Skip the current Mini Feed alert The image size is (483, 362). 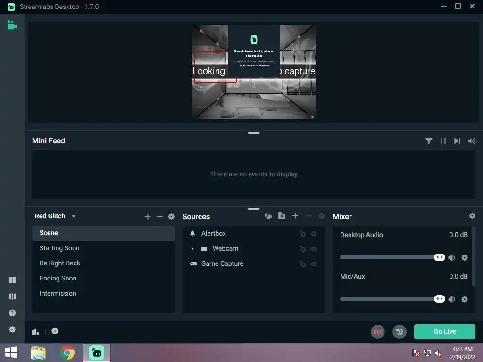pyautogui.click(x=457, y=140)
